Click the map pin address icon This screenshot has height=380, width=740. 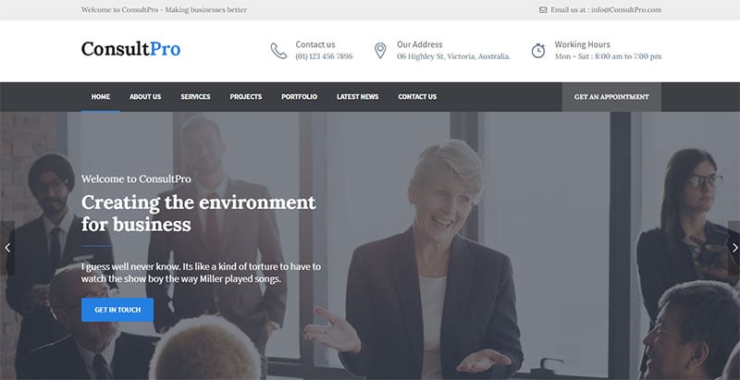pos(380,51)
